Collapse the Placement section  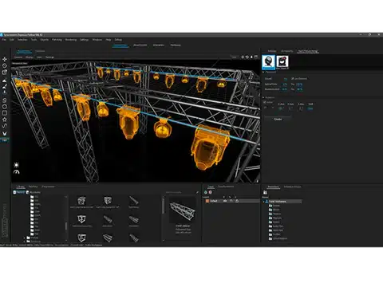(263, 72)
